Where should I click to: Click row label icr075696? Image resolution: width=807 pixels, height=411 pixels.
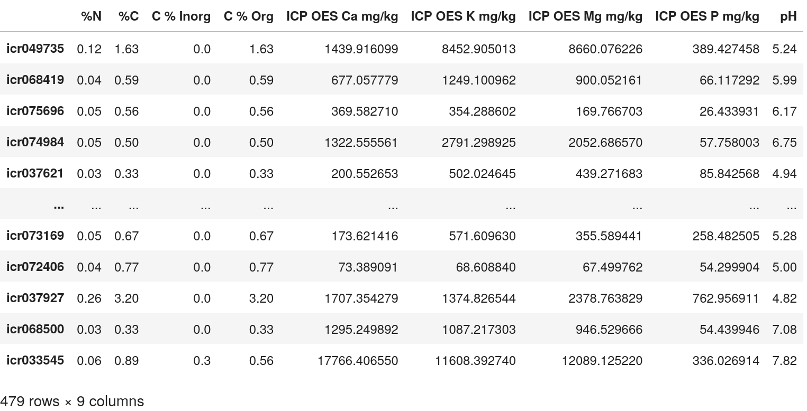click(35, 111)
